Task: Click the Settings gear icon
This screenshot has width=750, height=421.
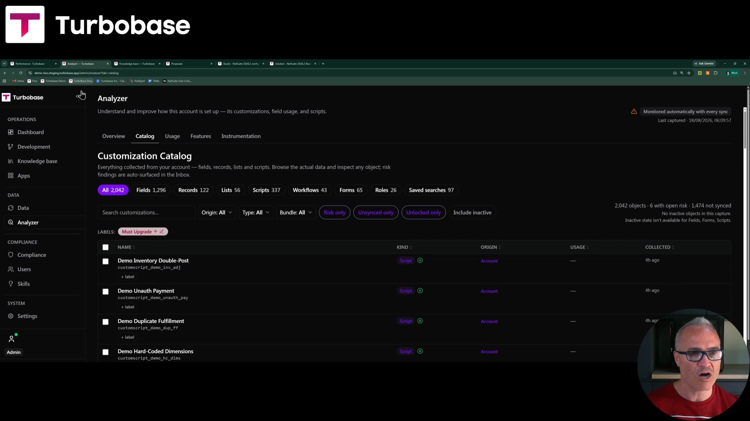Action: click(x=11, y=316)
